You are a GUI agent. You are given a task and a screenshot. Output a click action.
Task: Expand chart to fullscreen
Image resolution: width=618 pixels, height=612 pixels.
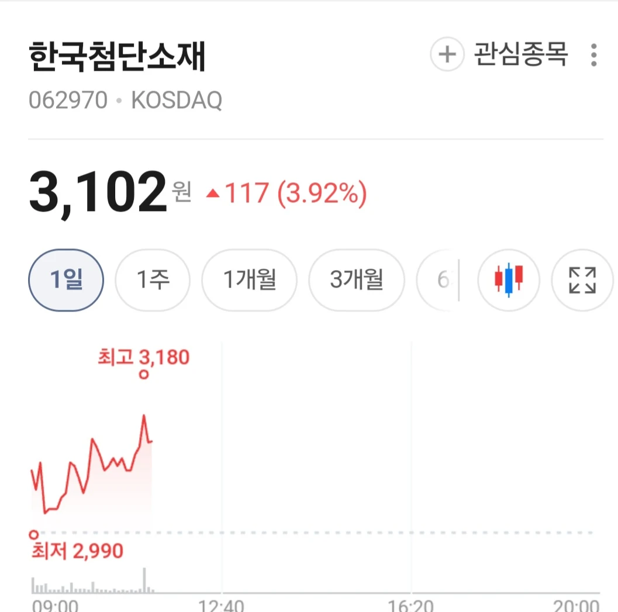click(x=582, y=280)
